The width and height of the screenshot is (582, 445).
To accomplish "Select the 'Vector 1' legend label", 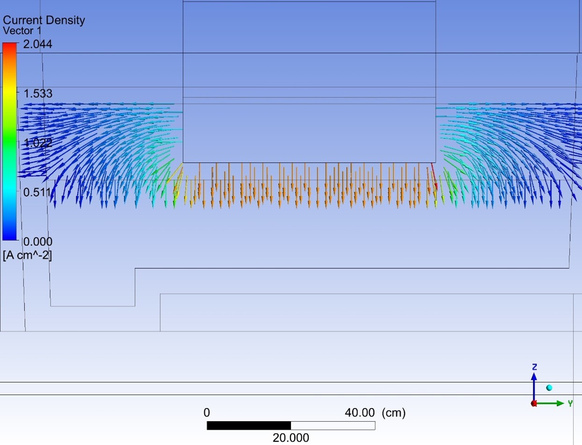I will pos(22,31).
